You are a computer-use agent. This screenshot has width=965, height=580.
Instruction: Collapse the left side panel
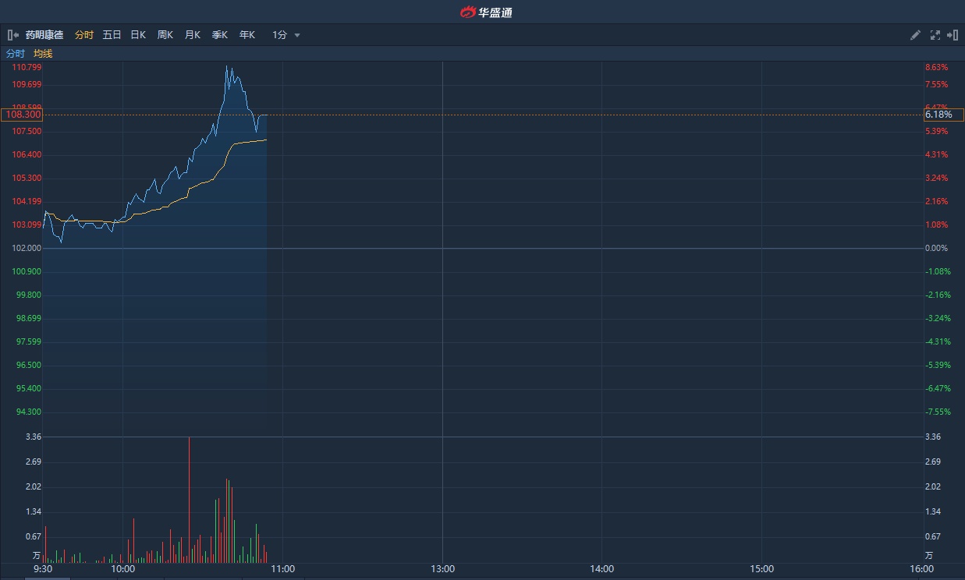click(12, 35)
